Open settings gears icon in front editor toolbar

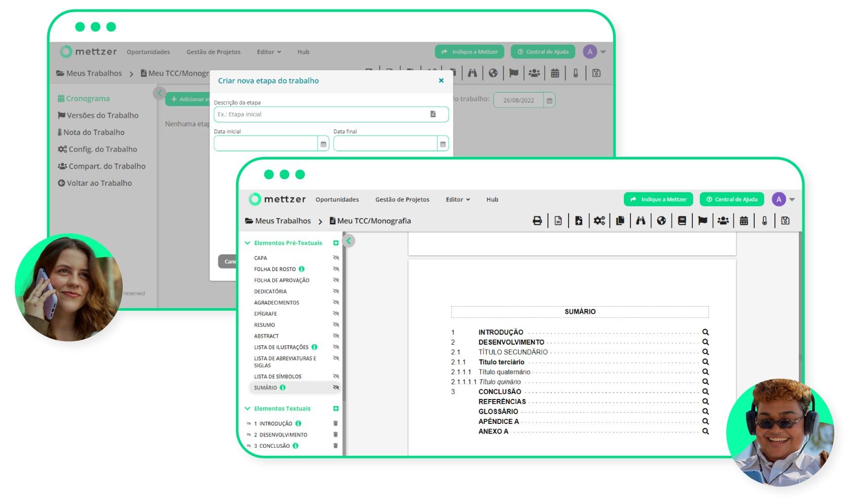tap(599, 221)
